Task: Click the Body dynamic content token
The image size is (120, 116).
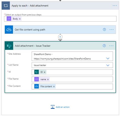Action: pyautogui.click(x=14, y=19)
